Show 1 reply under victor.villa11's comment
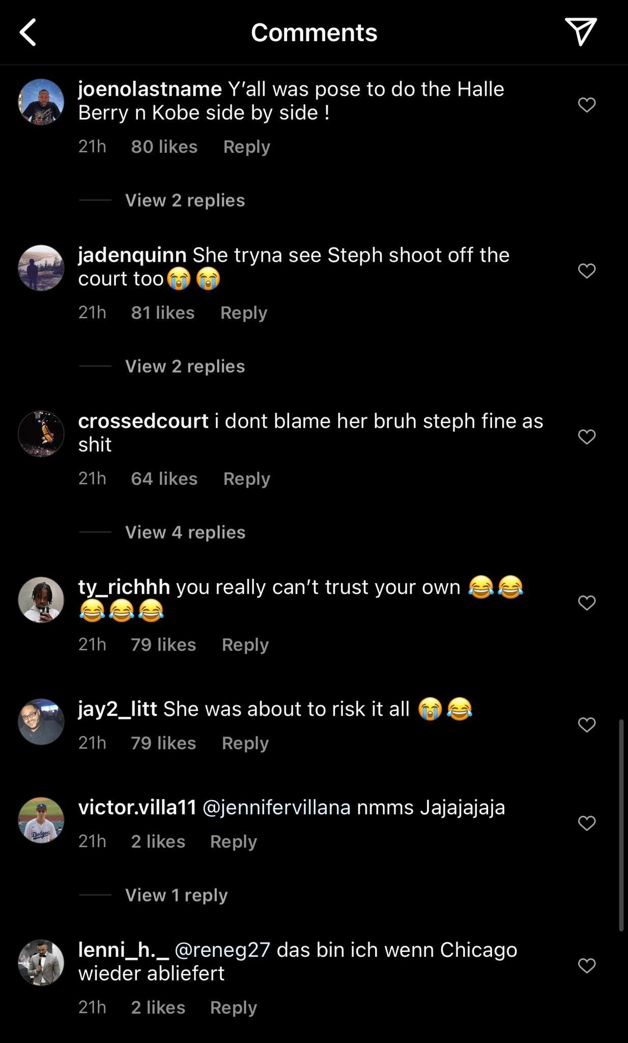Image resolution: width=628 pixels, height=1043 pixels. point(176,895)
